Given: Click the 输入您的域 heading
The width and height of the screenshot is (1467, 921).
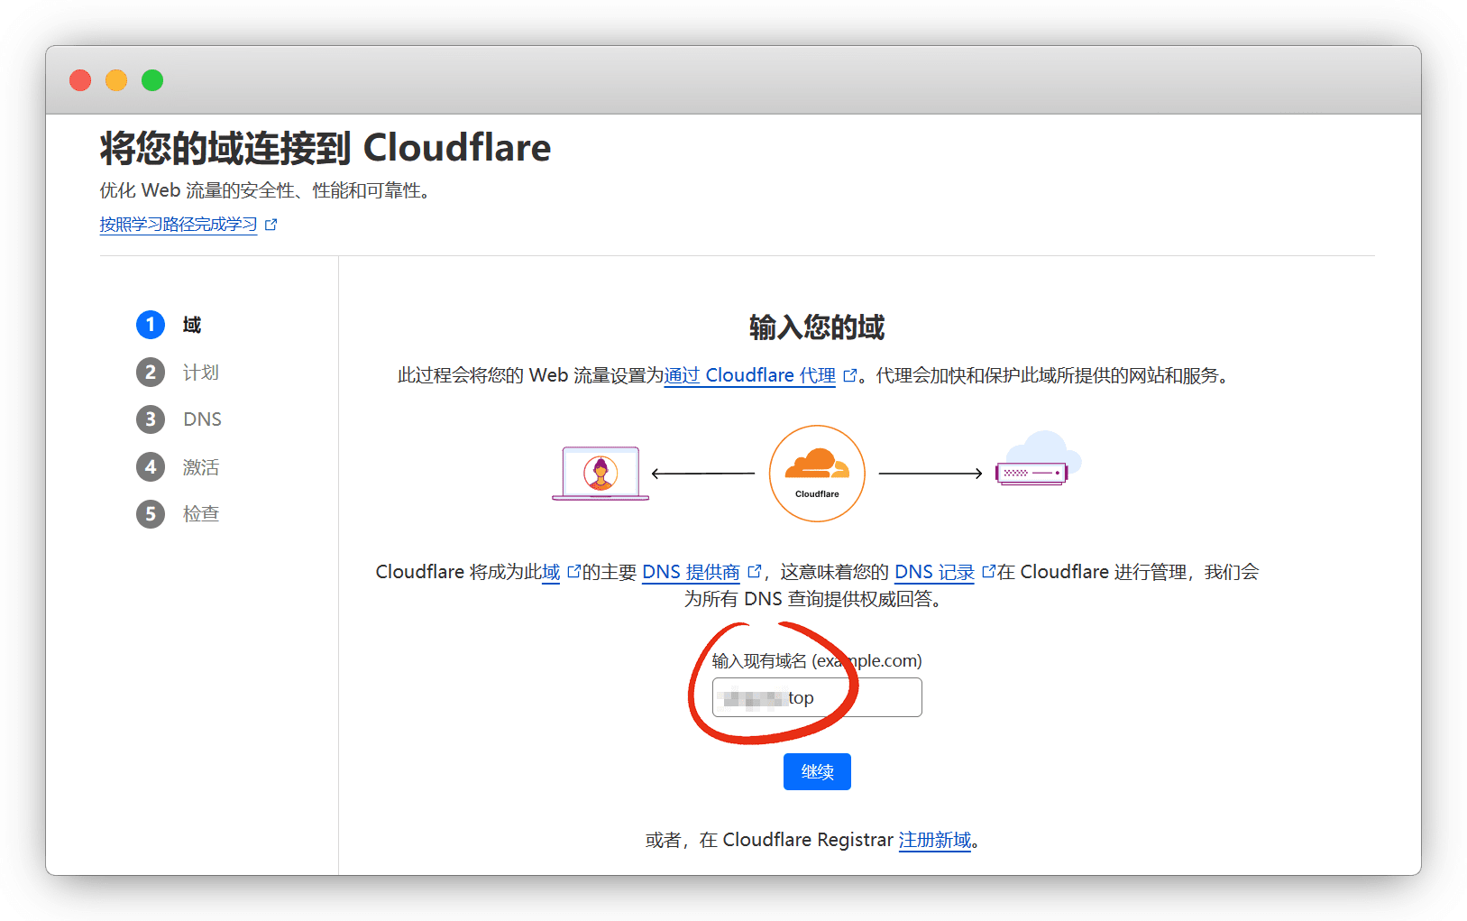Looking at the screenshot, I should pyautogui.click(x=817, y=327).
